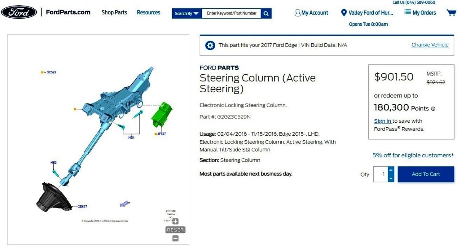Decrease quantity with the down arrow
Viewport: 457px width, 250px height.
[x=391, y=178]
